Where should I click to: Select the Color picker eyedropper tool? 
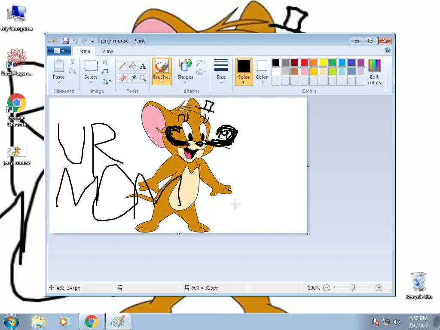pyautogui.click(x=132, y=78)
